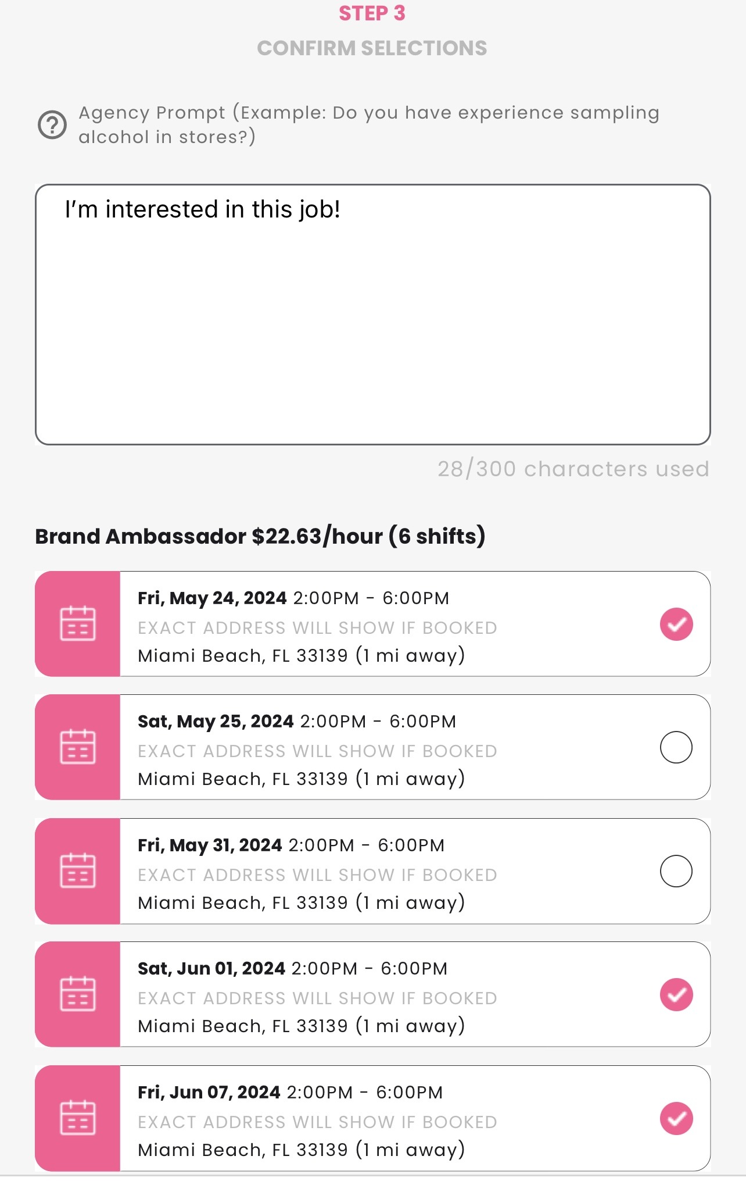Select the Fri, May 31, 2024 shift circle
Viewport: 746px width, 1181px height.
point(676,871)
